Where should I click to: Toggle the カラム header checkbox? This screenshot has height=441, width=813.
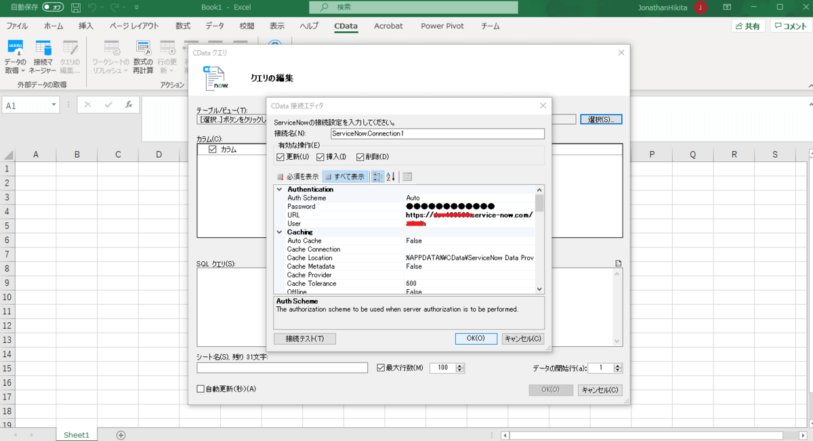pos(212,149)
